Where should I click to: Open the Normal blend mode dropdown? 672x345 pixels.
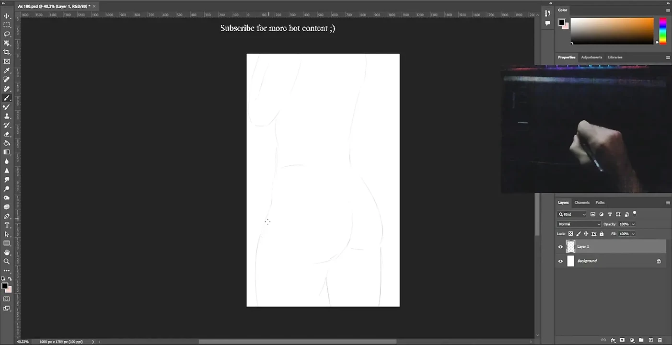pyautogui.click(x=579, y=224)
